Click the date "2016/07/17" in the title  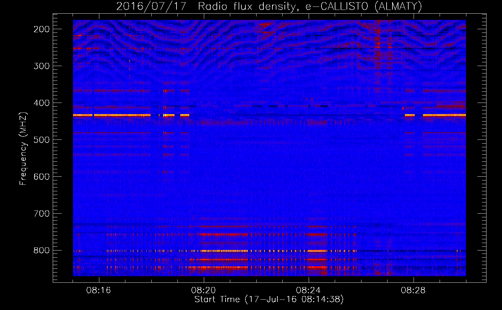[151, 7]
